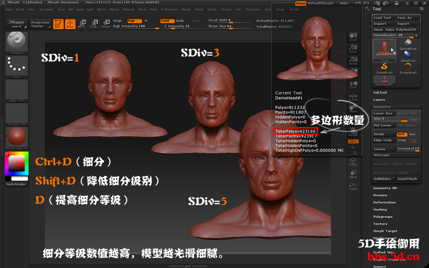
Task: Select the SphereBrush tool
Action: coord(408,45)
